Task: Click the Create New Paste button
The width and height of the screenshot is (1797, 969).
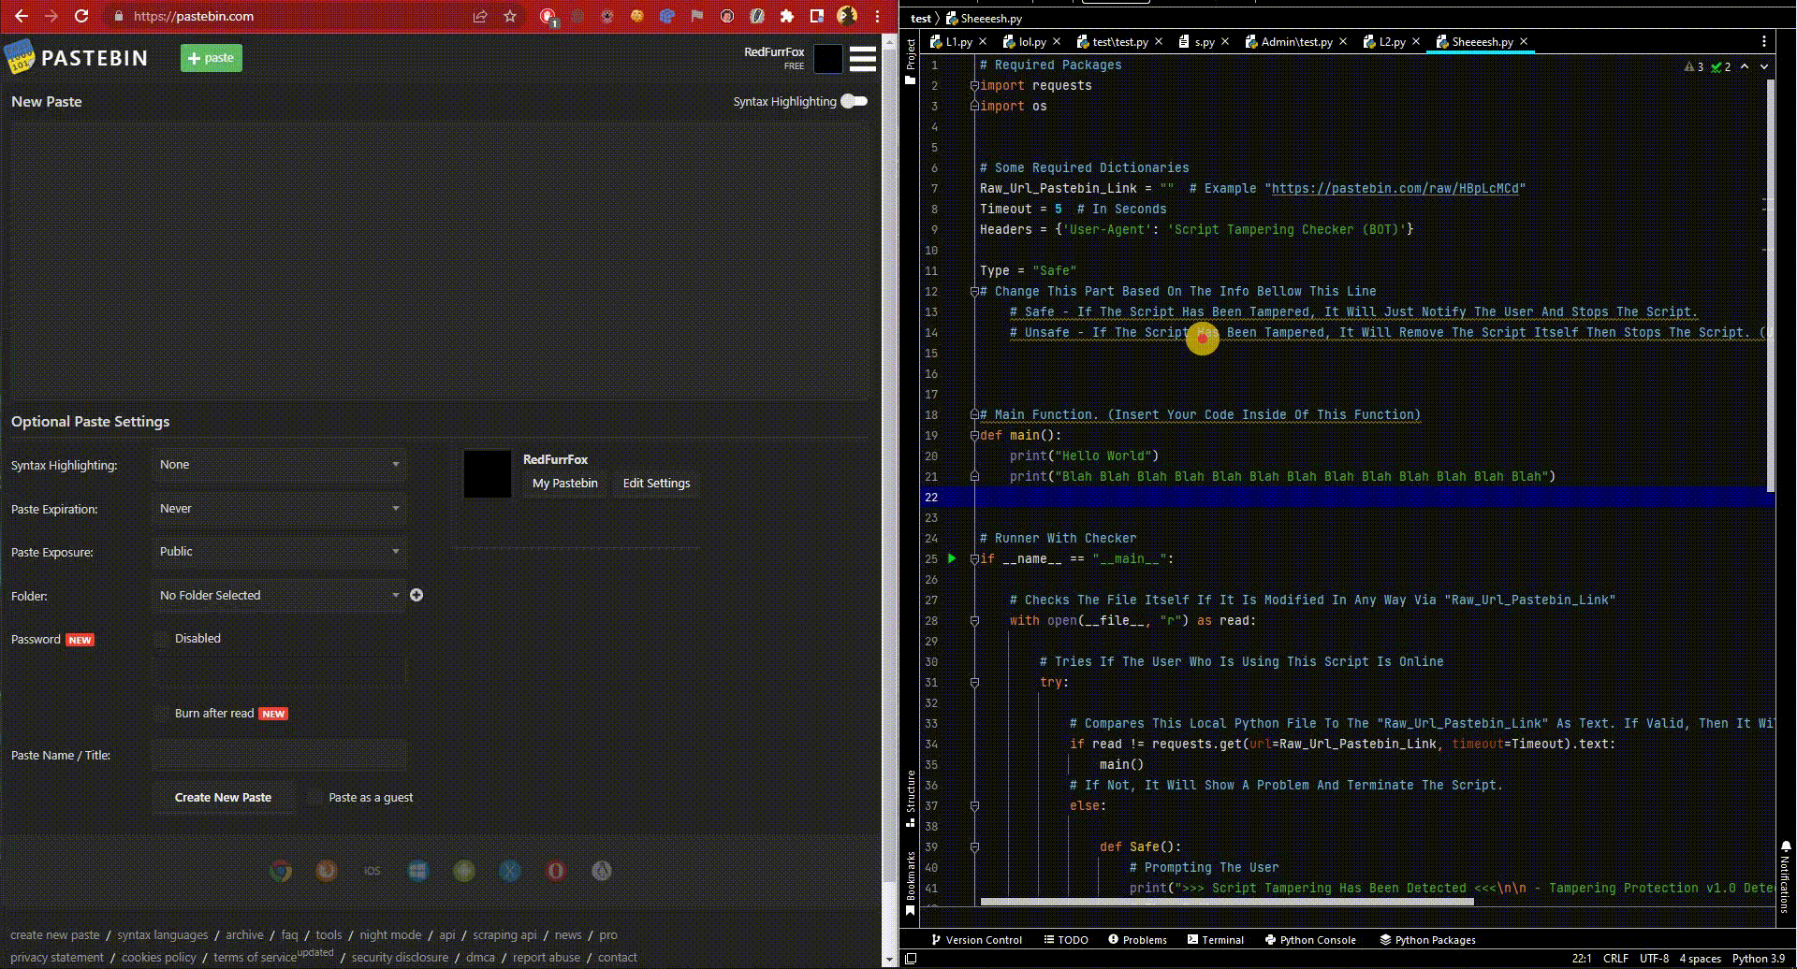Action: coord(223,798)
